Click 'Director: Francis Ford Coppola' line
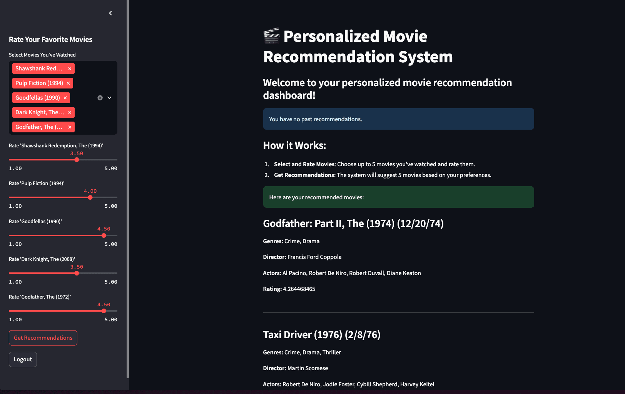Screen dimensions: 625x394 (x=302, y=257)
